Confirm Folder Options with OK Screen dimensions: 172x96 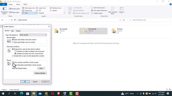25,82
